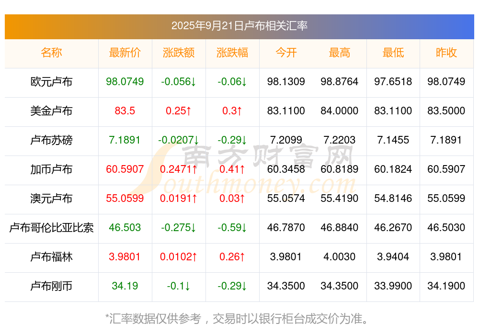Click highest value 7.2203
The width and height of the screenshot is (479, 334).
340,140
